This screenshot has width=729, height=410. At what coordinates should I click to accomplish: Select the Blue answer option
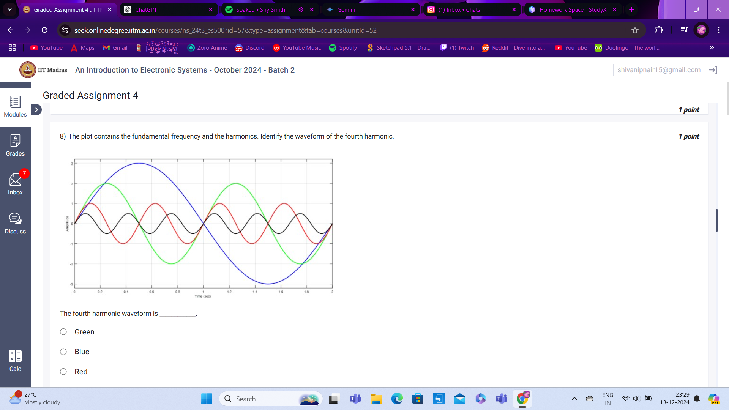click(x=63, y=352)
